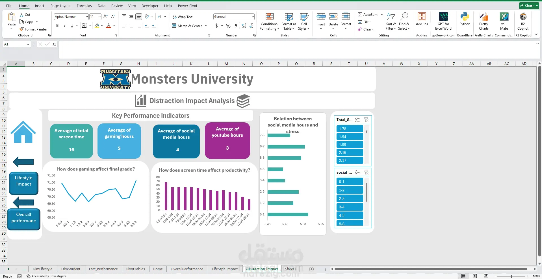Toggle bottom align

(x=139, y=17)
